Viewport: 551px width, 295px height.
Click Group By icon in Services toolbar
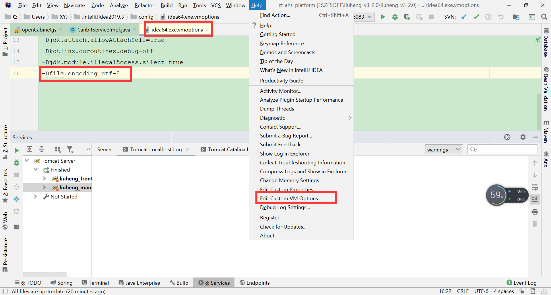click(x=58, y=149)
